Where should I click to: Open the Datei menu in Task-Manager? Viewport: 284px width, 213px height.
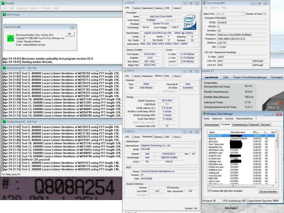(206, 119)
